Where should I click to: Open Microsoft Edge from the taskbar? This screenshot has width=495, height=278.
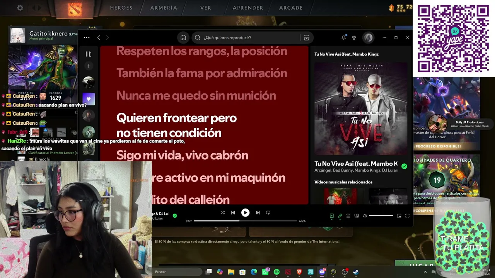[x=254, y=272]
